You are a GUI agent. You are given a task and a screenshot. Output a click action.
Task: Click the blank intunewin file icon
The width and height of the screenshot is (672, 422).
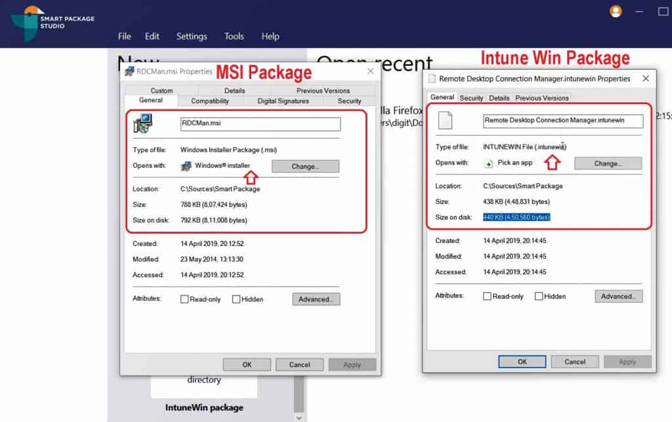click(445, 120)
